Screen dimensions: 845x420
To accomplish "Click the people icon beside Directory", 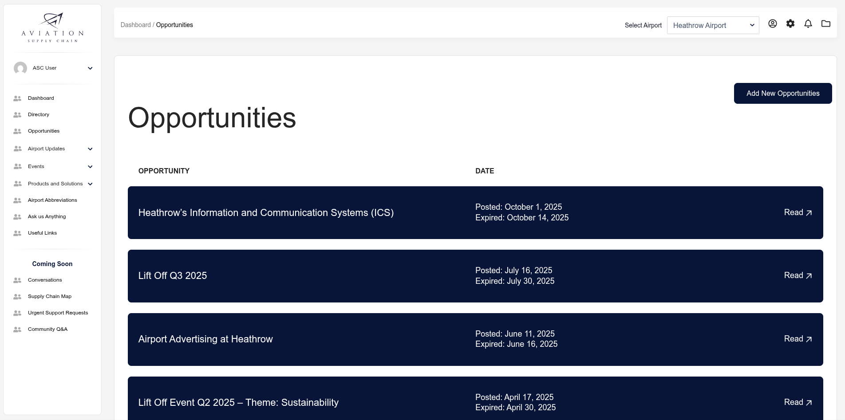I will 17,115.
